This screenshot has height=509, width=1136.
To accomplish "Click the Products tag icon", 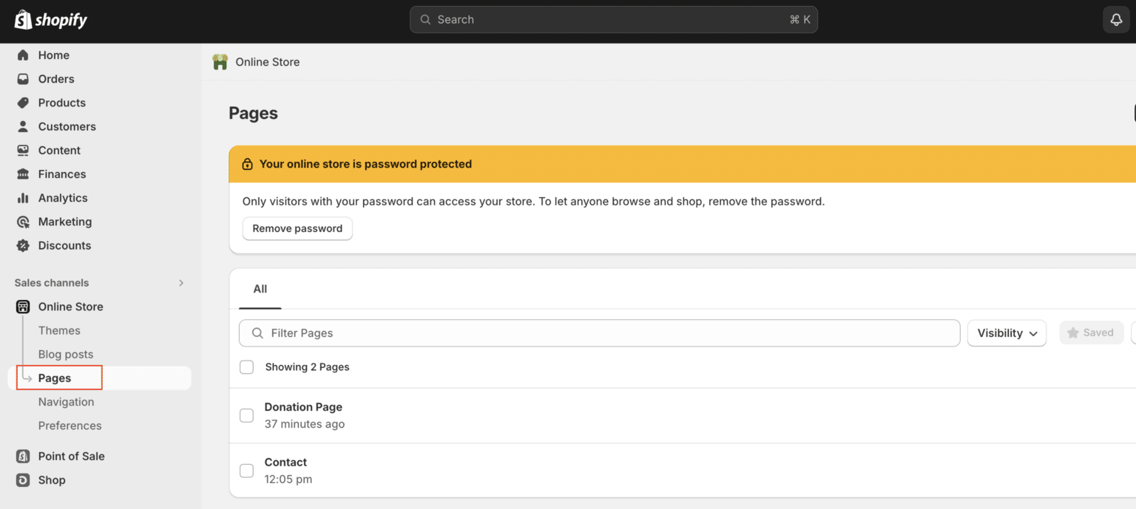I will tap(23, 103).
